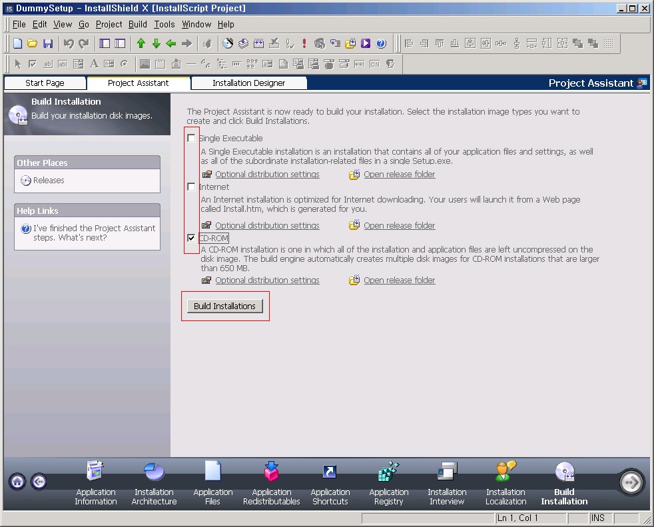Open help with the blue question mark toolbar icon
The width and height of the screenshot is (654, 527).
pos(381,43)
